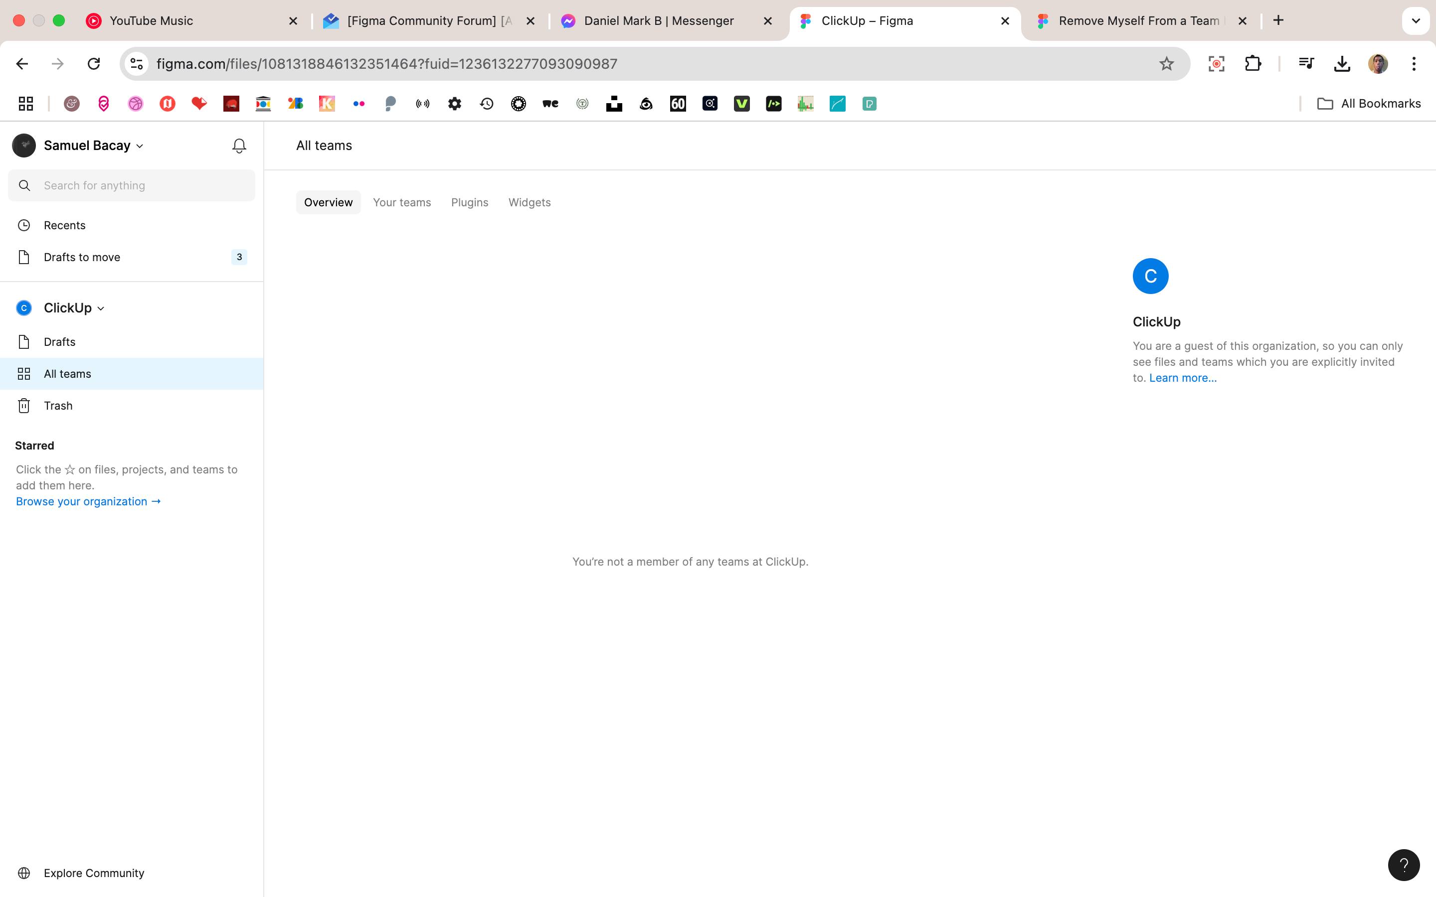1436x897 pixels.
Task: Toggle the Widgets tab view
Action: click(x=530, y=201)
